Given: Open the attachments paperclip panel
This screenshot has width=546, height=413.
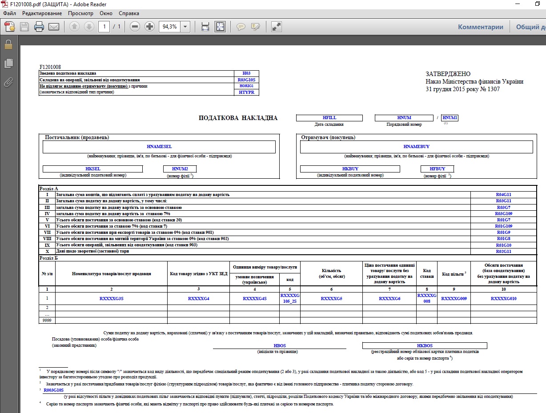Looking at the screenshot, I should tap(8, 82).
